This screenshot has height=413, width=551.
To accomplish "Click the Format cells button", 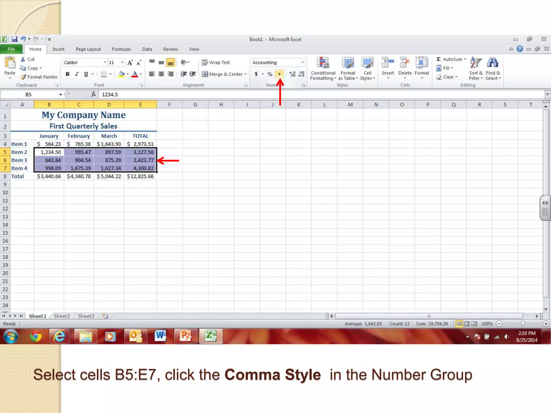I will [x=422, y=68].
